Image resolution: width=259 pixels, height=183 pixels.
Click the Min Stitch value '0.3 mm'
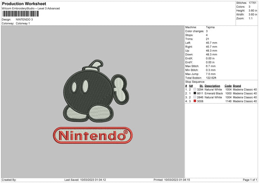[x=211, y=70]
